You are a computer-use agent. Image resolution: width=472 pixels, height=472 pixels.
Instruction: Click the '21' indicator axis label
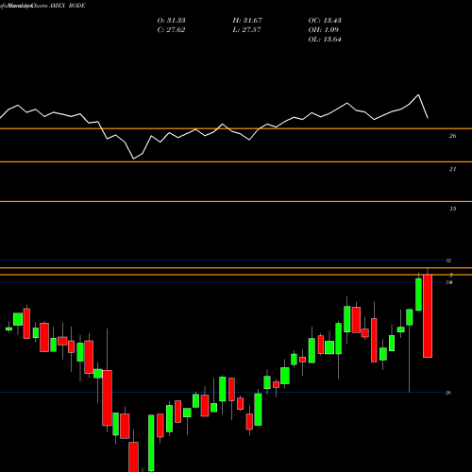tap(452, 169)
